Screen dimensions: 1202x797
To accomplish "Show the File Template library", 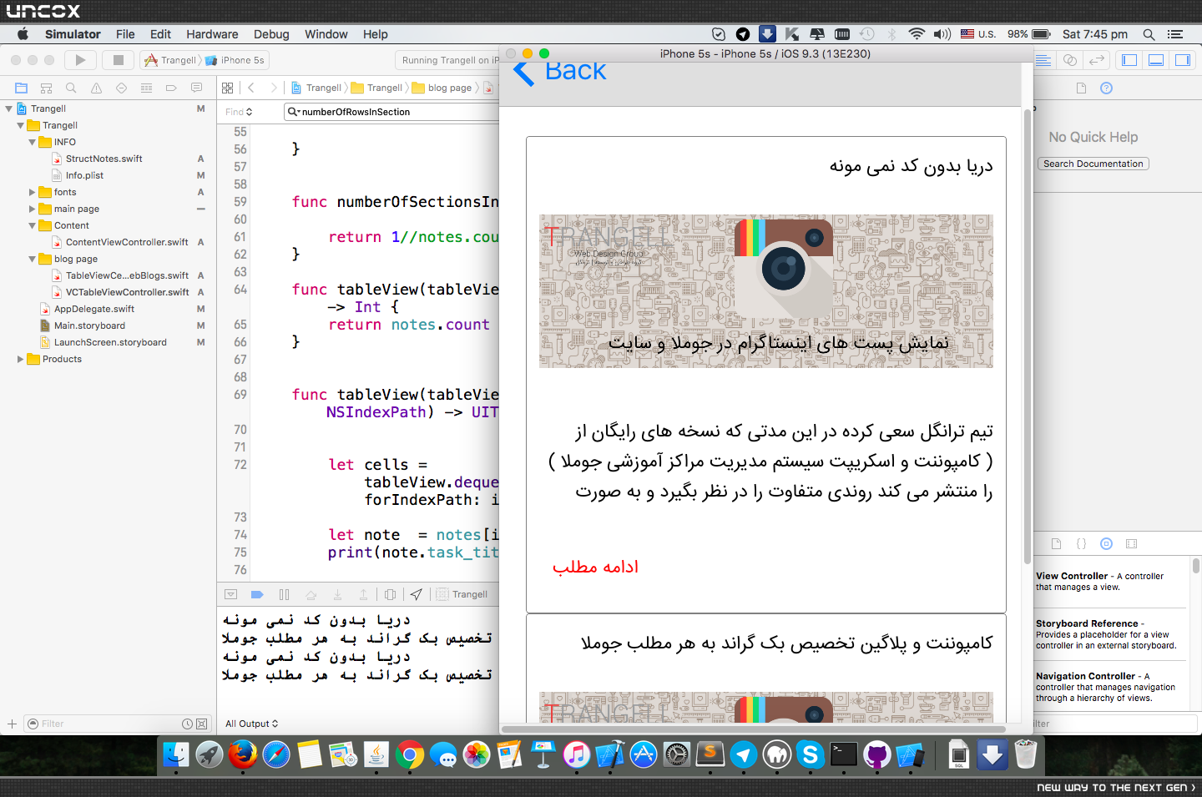I will (1056, 544).
